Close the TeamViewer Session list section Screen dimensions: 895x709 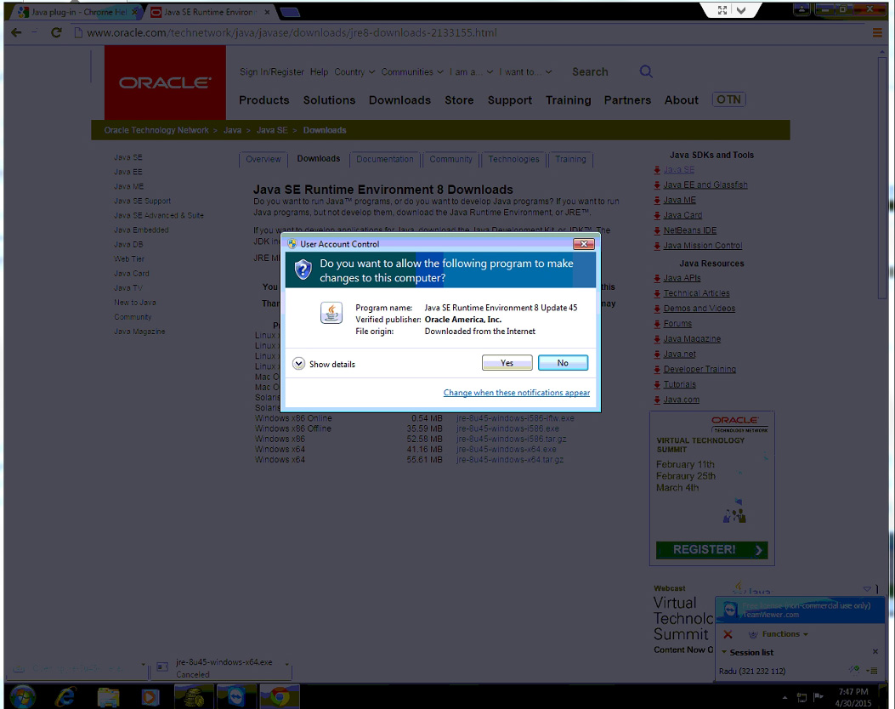[x=875, y=652]
